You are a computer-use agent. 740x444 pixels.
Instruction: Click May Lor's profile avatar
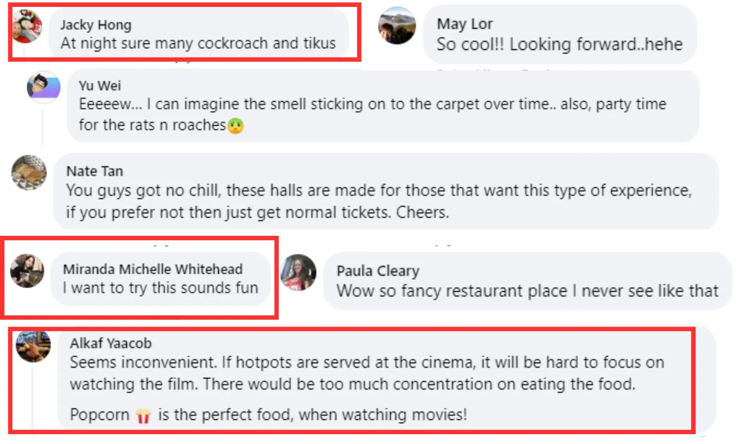(x=397, y=26)
